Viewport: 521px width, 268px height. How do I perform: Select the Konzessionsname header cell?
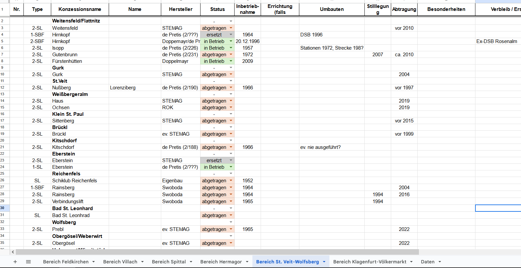80,9
